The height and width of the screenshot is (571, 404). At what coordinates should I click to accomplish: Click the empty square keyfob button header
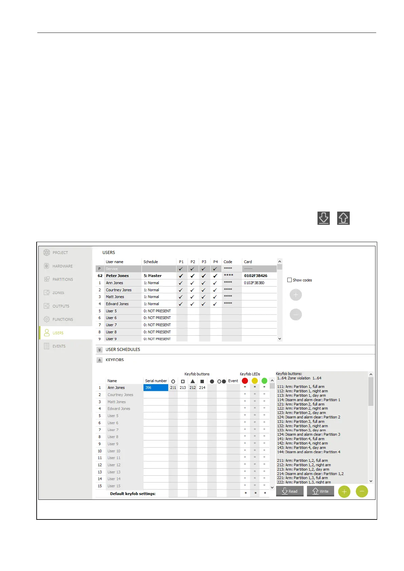coord(183,381)
